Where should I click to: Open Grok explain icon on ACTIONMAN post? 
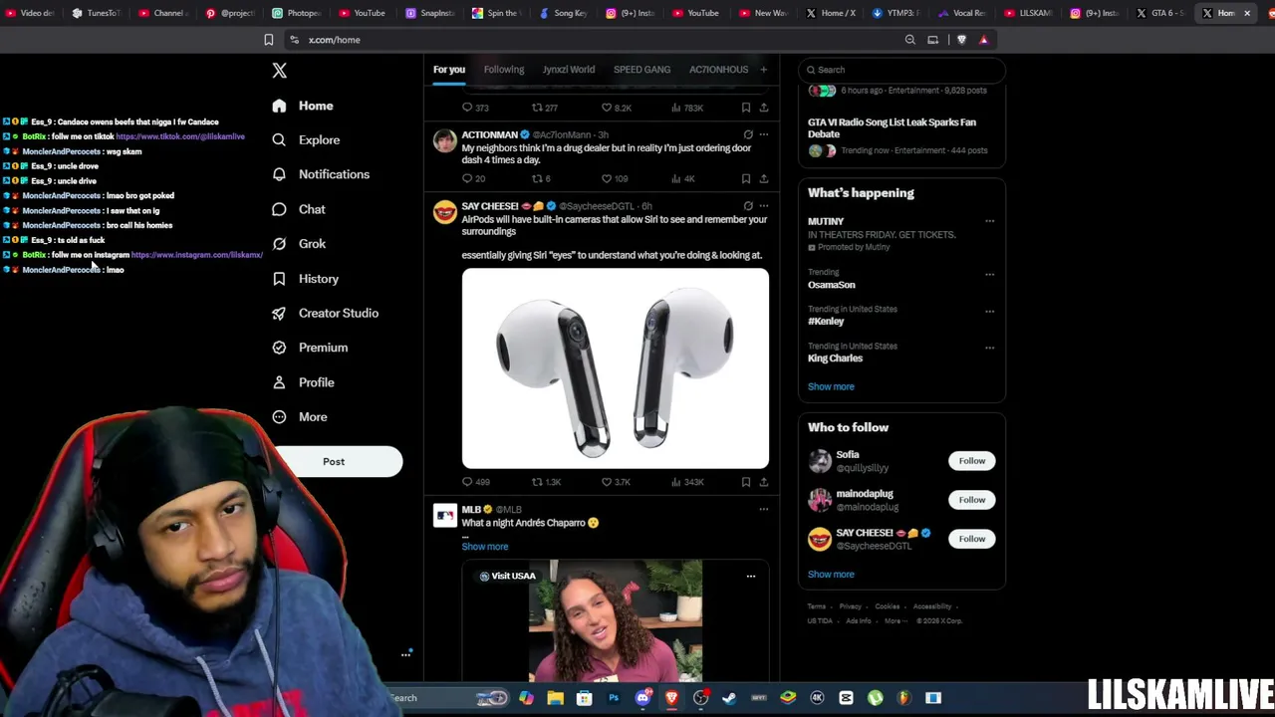[748, 134]
